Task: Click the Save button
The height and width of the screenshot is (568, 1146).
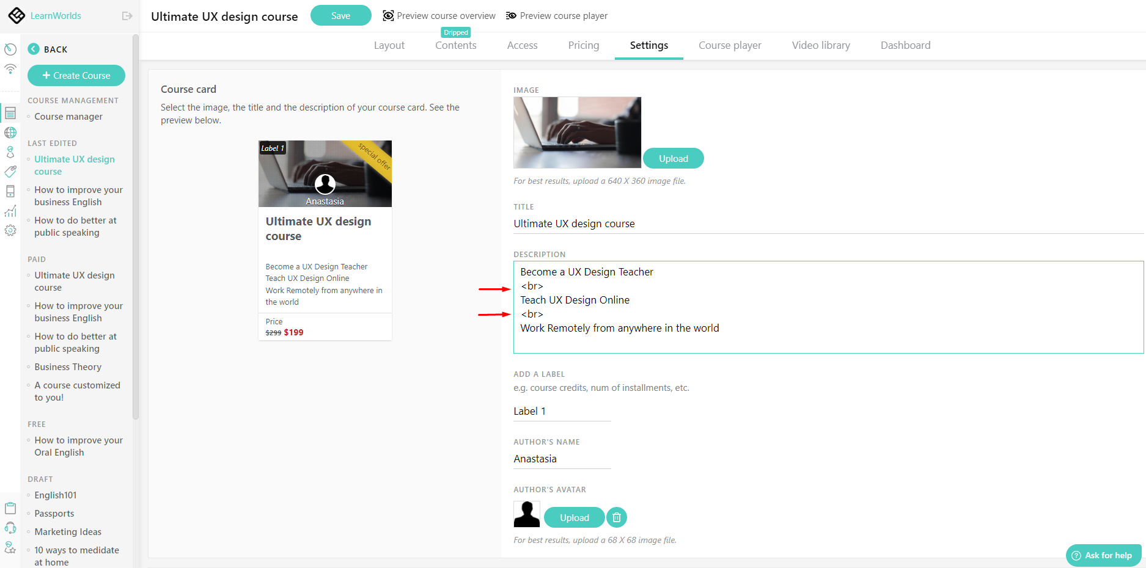Action: [x=340, y=15]
